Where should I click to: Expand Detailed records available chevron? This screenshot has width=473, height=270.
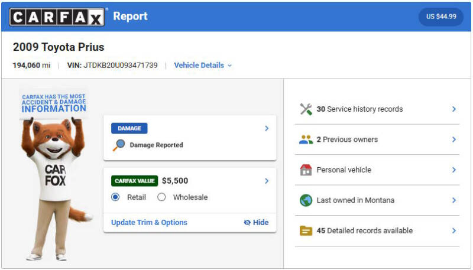pos(454,231)
